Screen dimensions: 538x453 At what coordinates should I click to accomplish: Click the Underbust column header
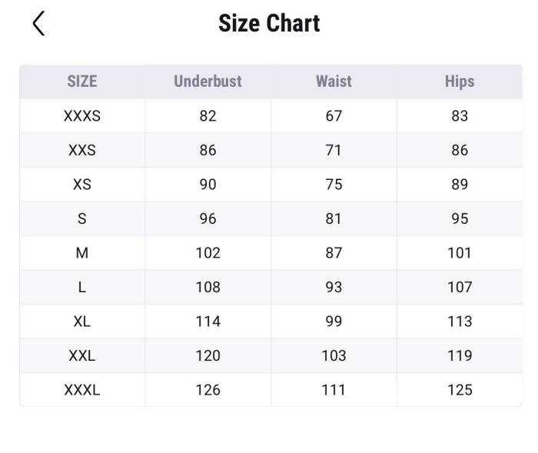coord(208,82)
